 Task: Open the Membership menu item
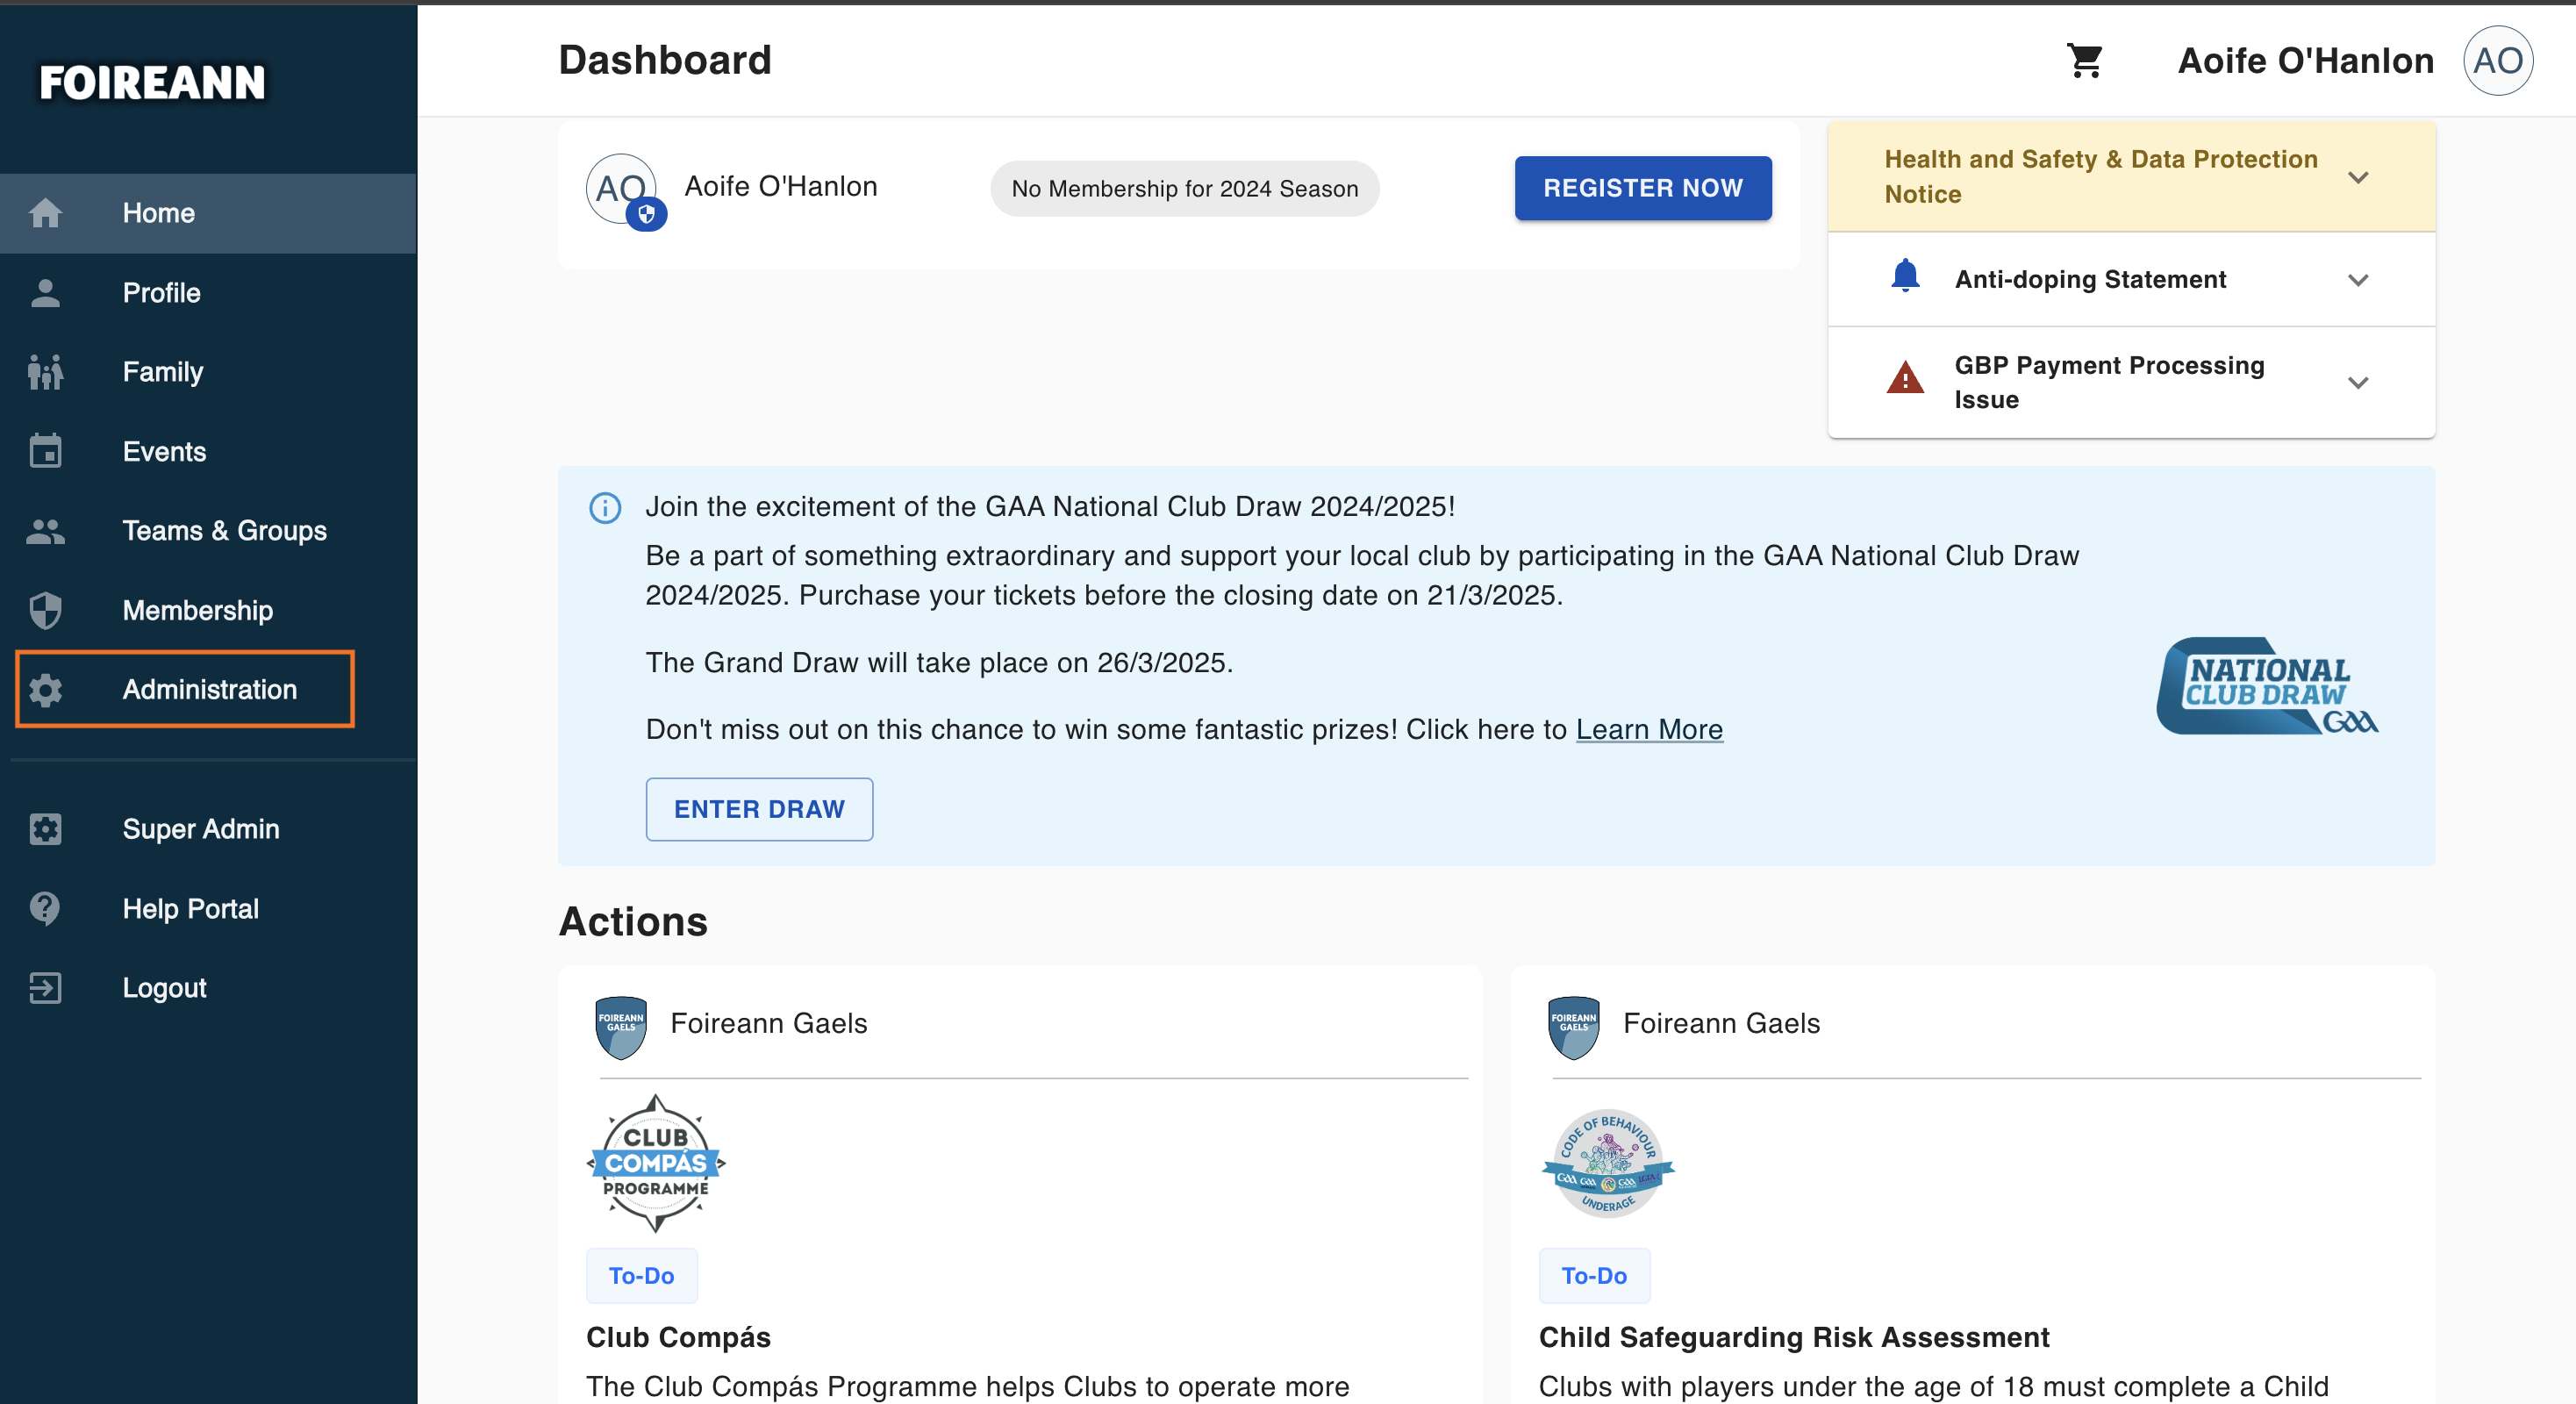coord(208,610)
